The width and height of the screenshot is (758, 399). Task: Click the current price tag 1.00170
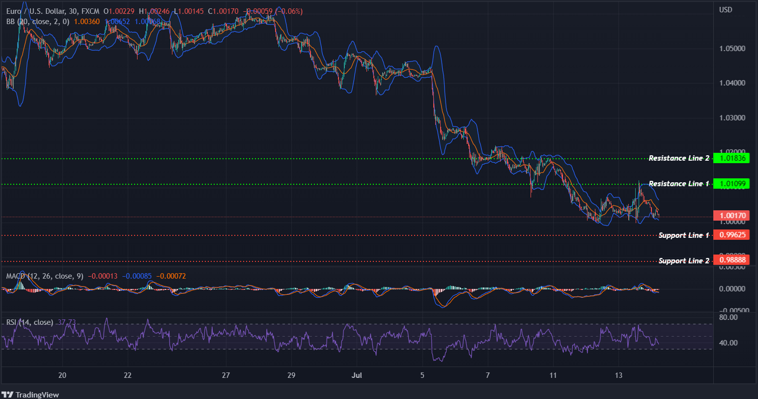click(x=730, y=215)
